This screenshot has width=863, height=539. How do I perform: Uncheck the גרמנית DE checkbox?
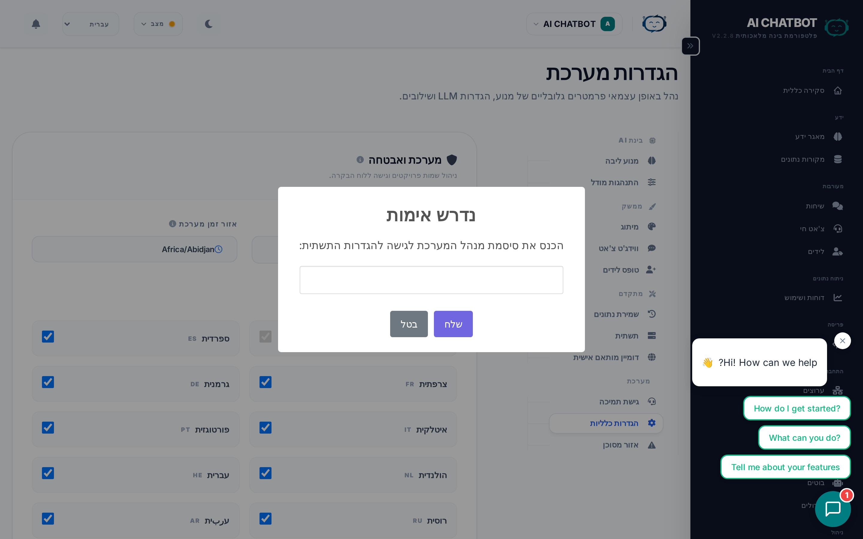coord(48,382)
